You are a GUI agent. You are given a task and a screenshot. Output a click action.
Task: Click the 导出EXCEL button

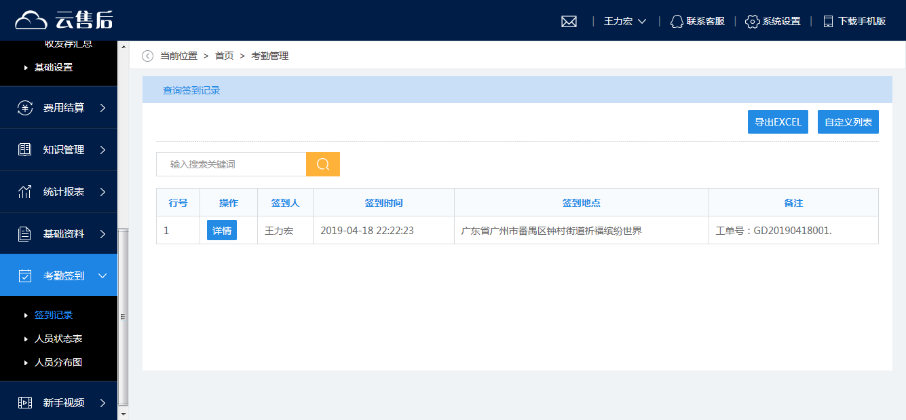click(778, 122)
